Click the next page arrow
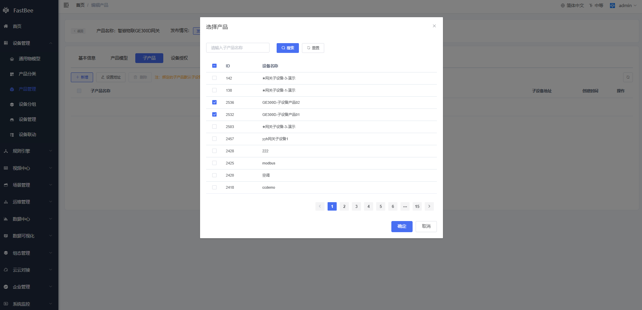This screenshot has height=310, width=642. coord(429,206)
